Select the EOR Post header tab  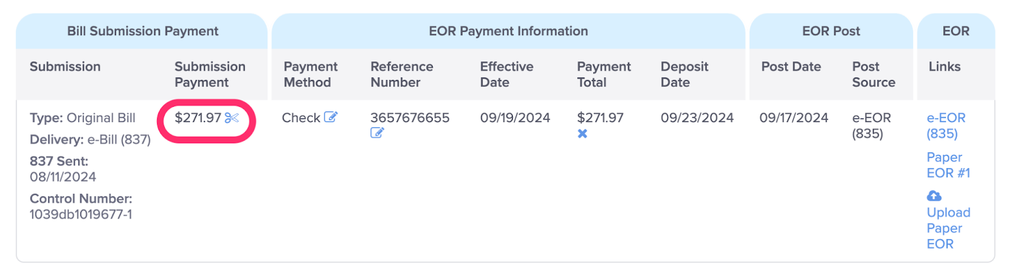click(831, 31)
